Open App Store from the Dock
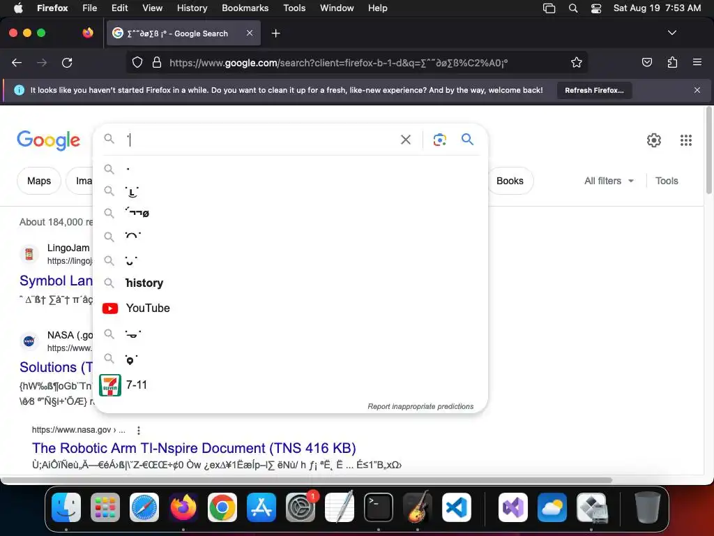Viewport: 714px width, 536px height. click(261, 507)
